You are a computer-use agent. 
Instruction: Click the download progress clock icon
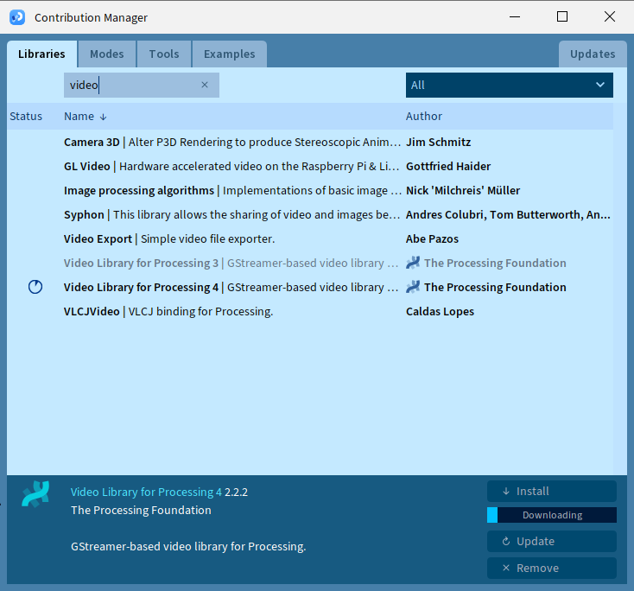[x=35, y=287]
